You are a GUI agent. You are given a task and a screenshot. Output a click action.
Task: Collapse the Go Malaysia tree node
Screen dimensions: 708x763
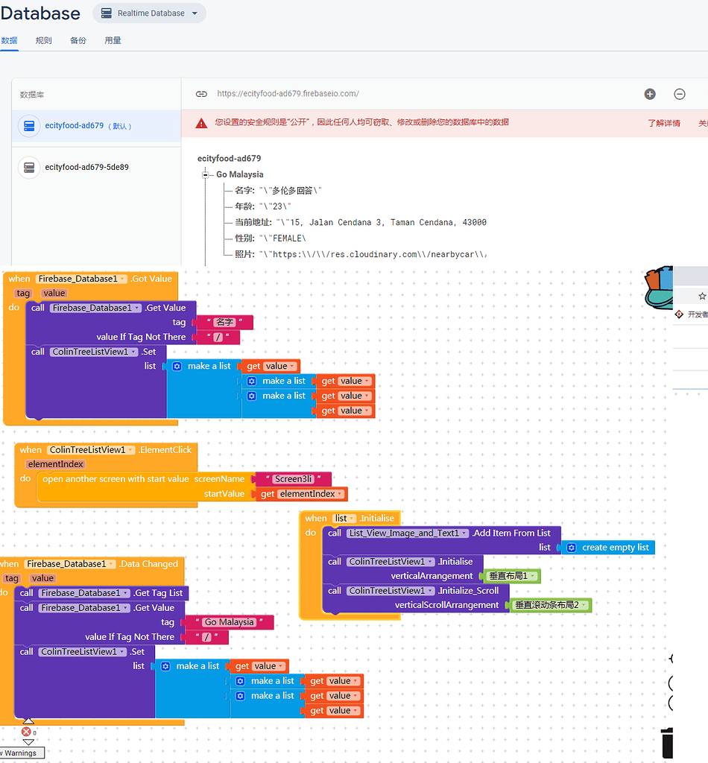(205, 175)
